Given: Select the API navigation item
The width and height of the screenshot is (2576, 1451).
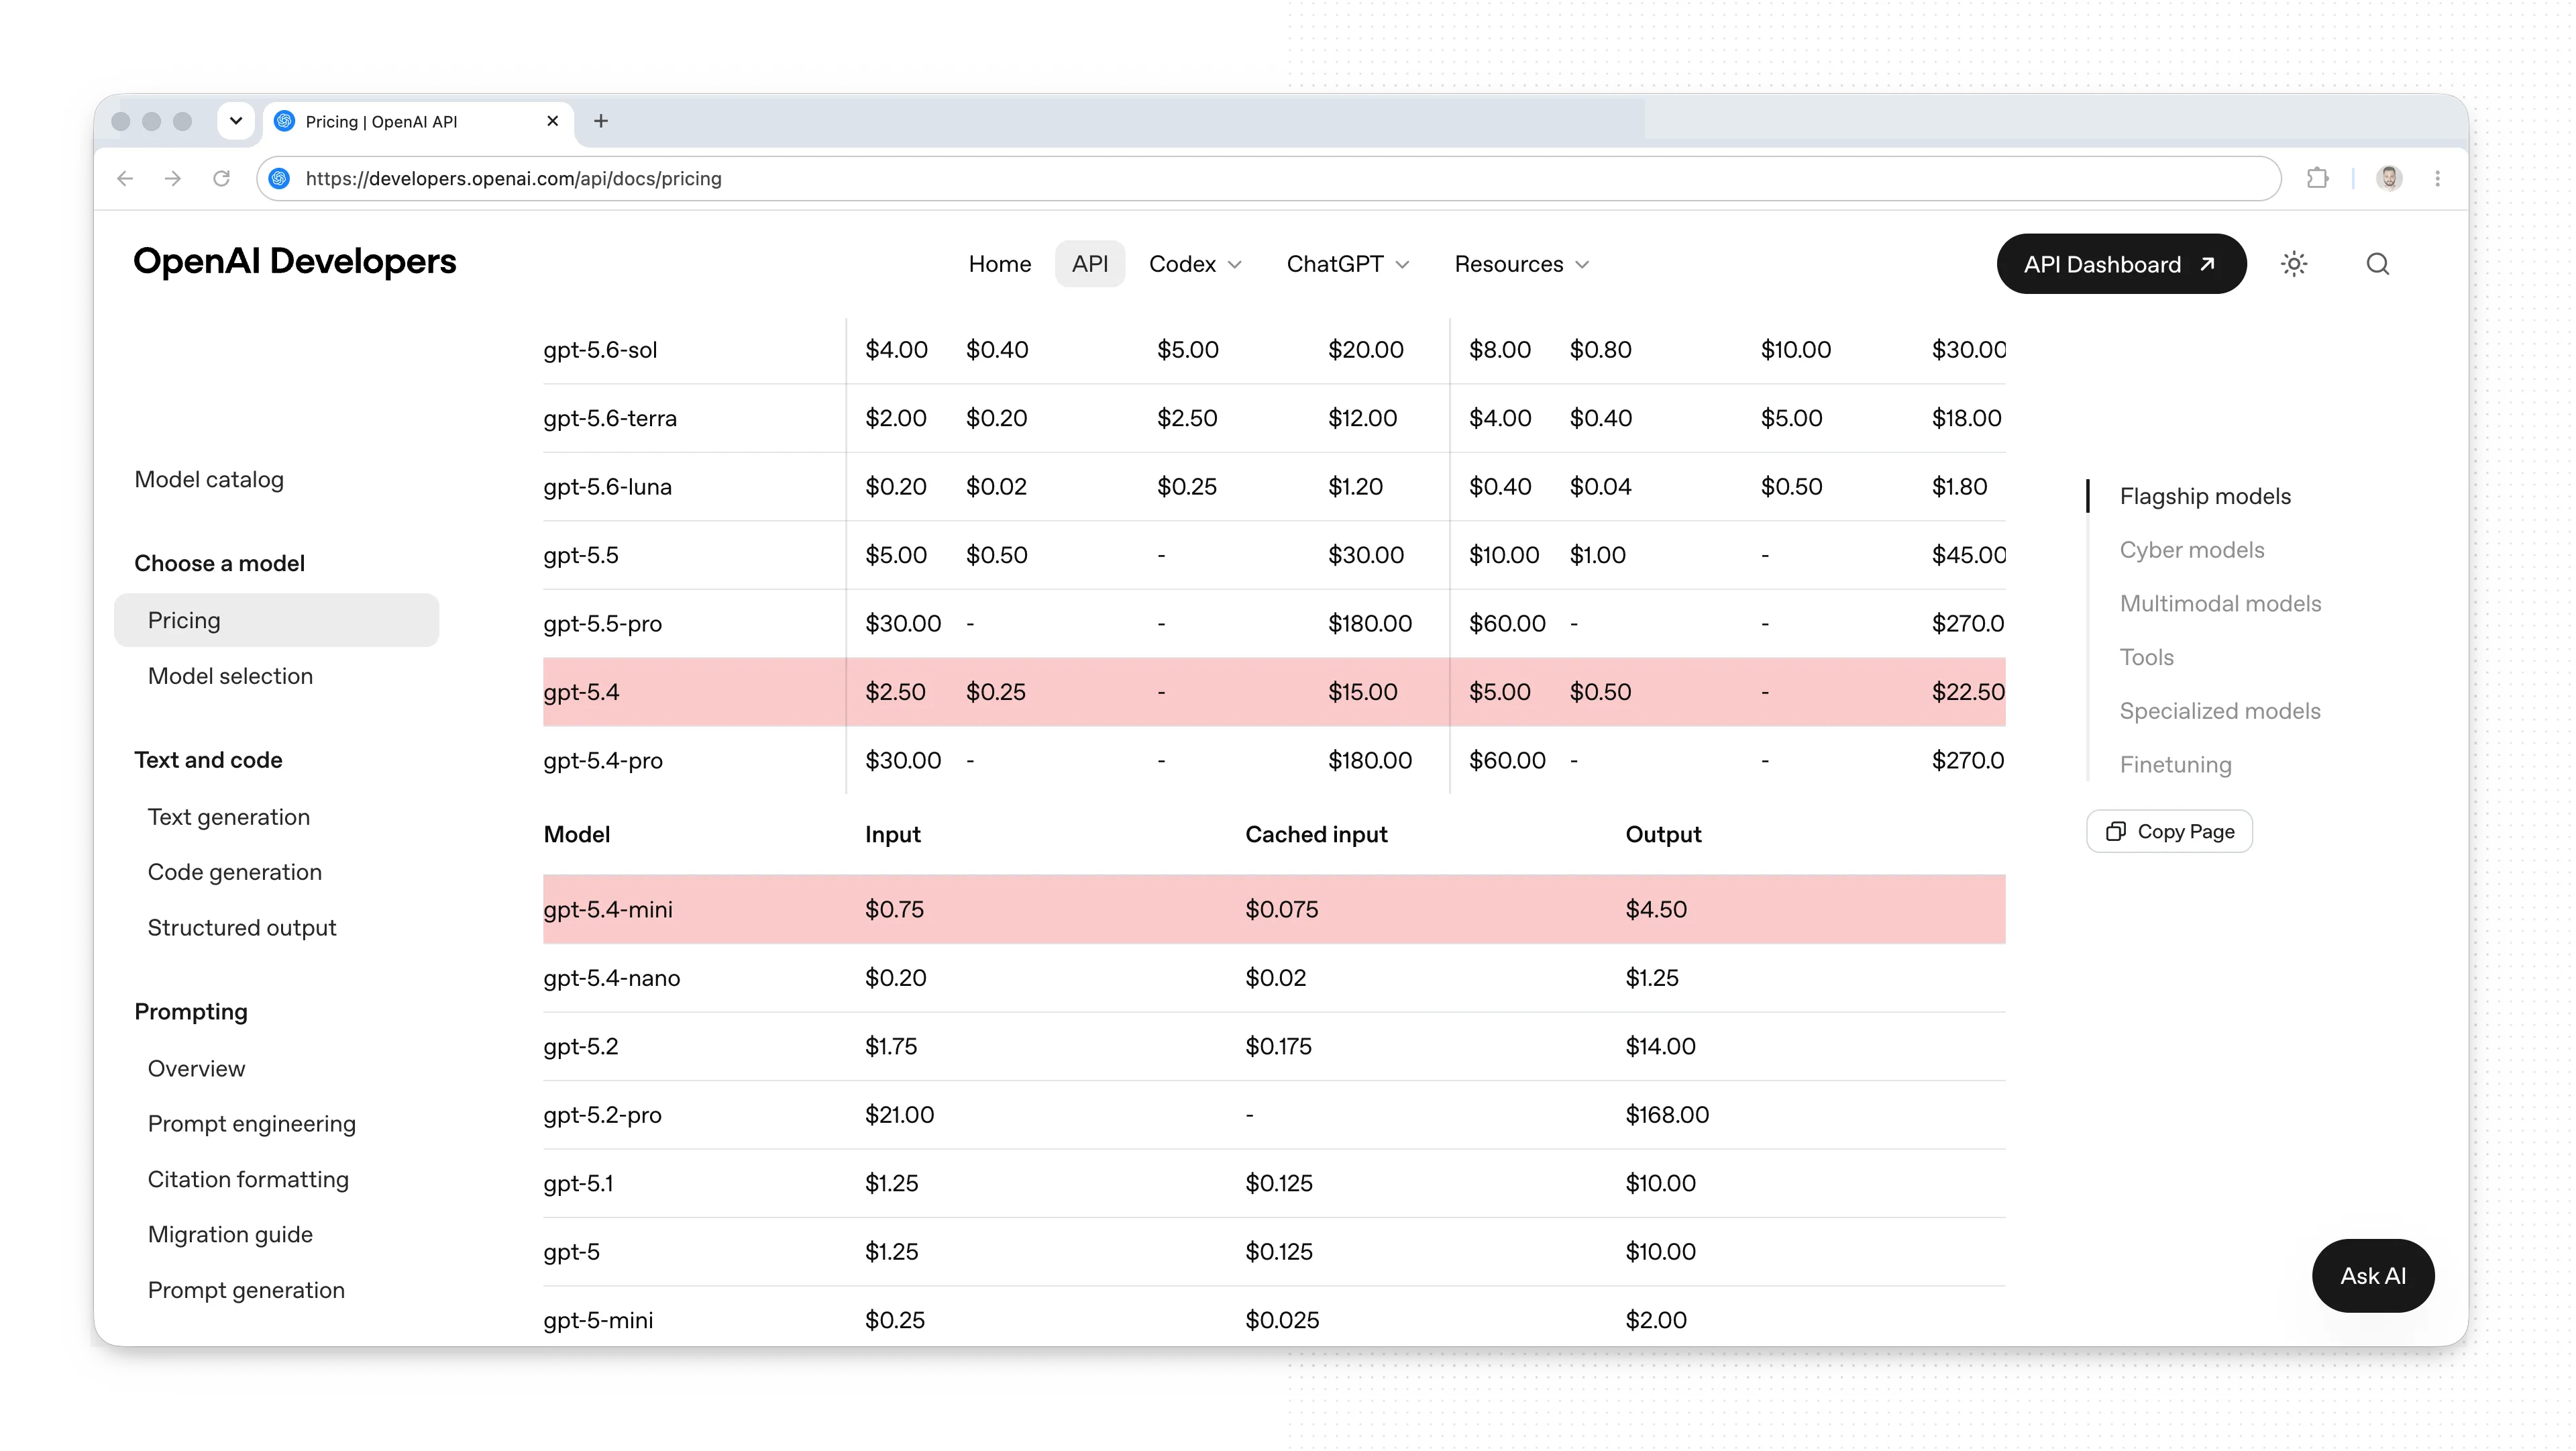Looking at the screenshot, I should pyautogui.click(x=1090, y=264).
